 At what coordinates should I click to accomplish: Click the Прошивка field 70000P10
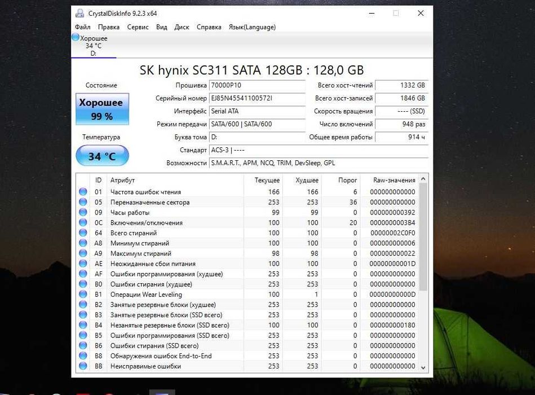click(257, 85)
